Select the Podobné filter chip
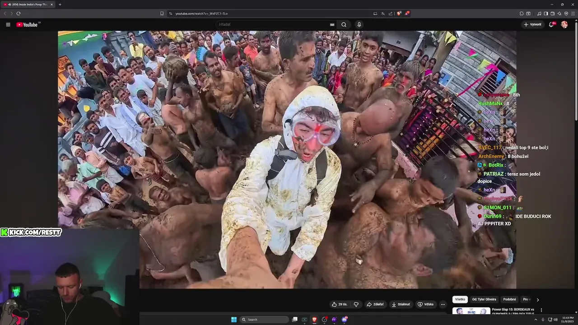 pos(509,299)
